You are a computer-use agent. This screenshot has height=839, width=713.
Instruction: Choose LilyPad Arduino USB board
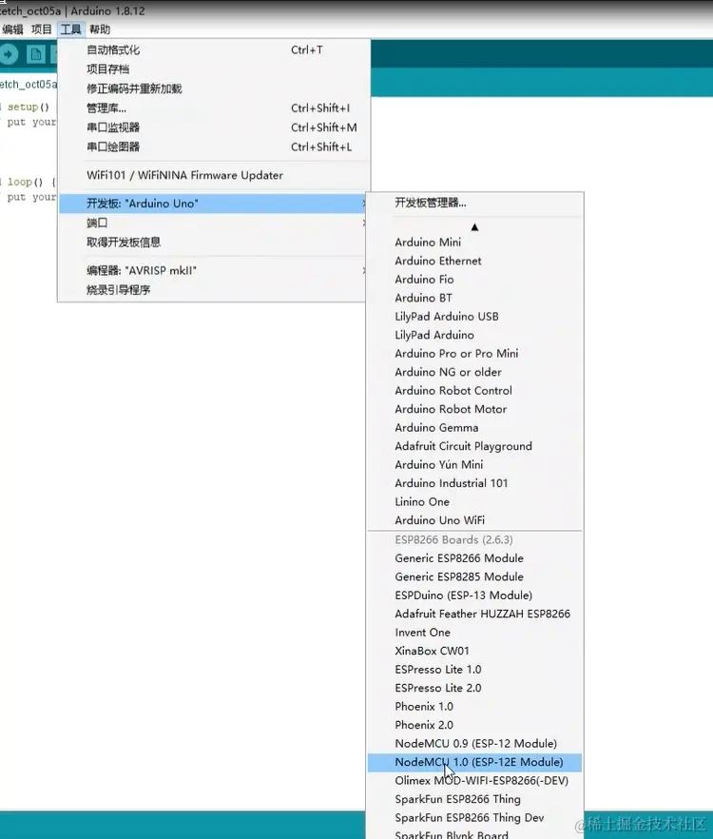(x=475, y=316)
